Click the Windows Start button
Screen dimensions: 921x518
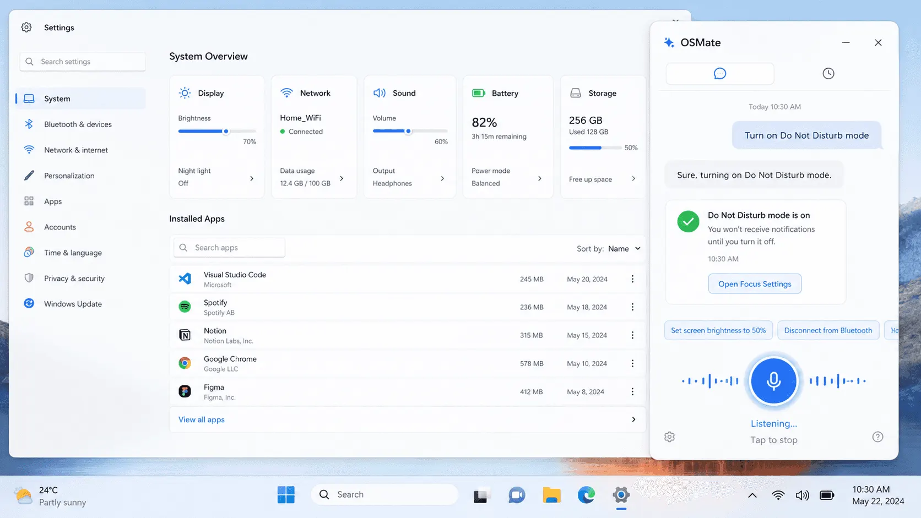pos(286,495)
